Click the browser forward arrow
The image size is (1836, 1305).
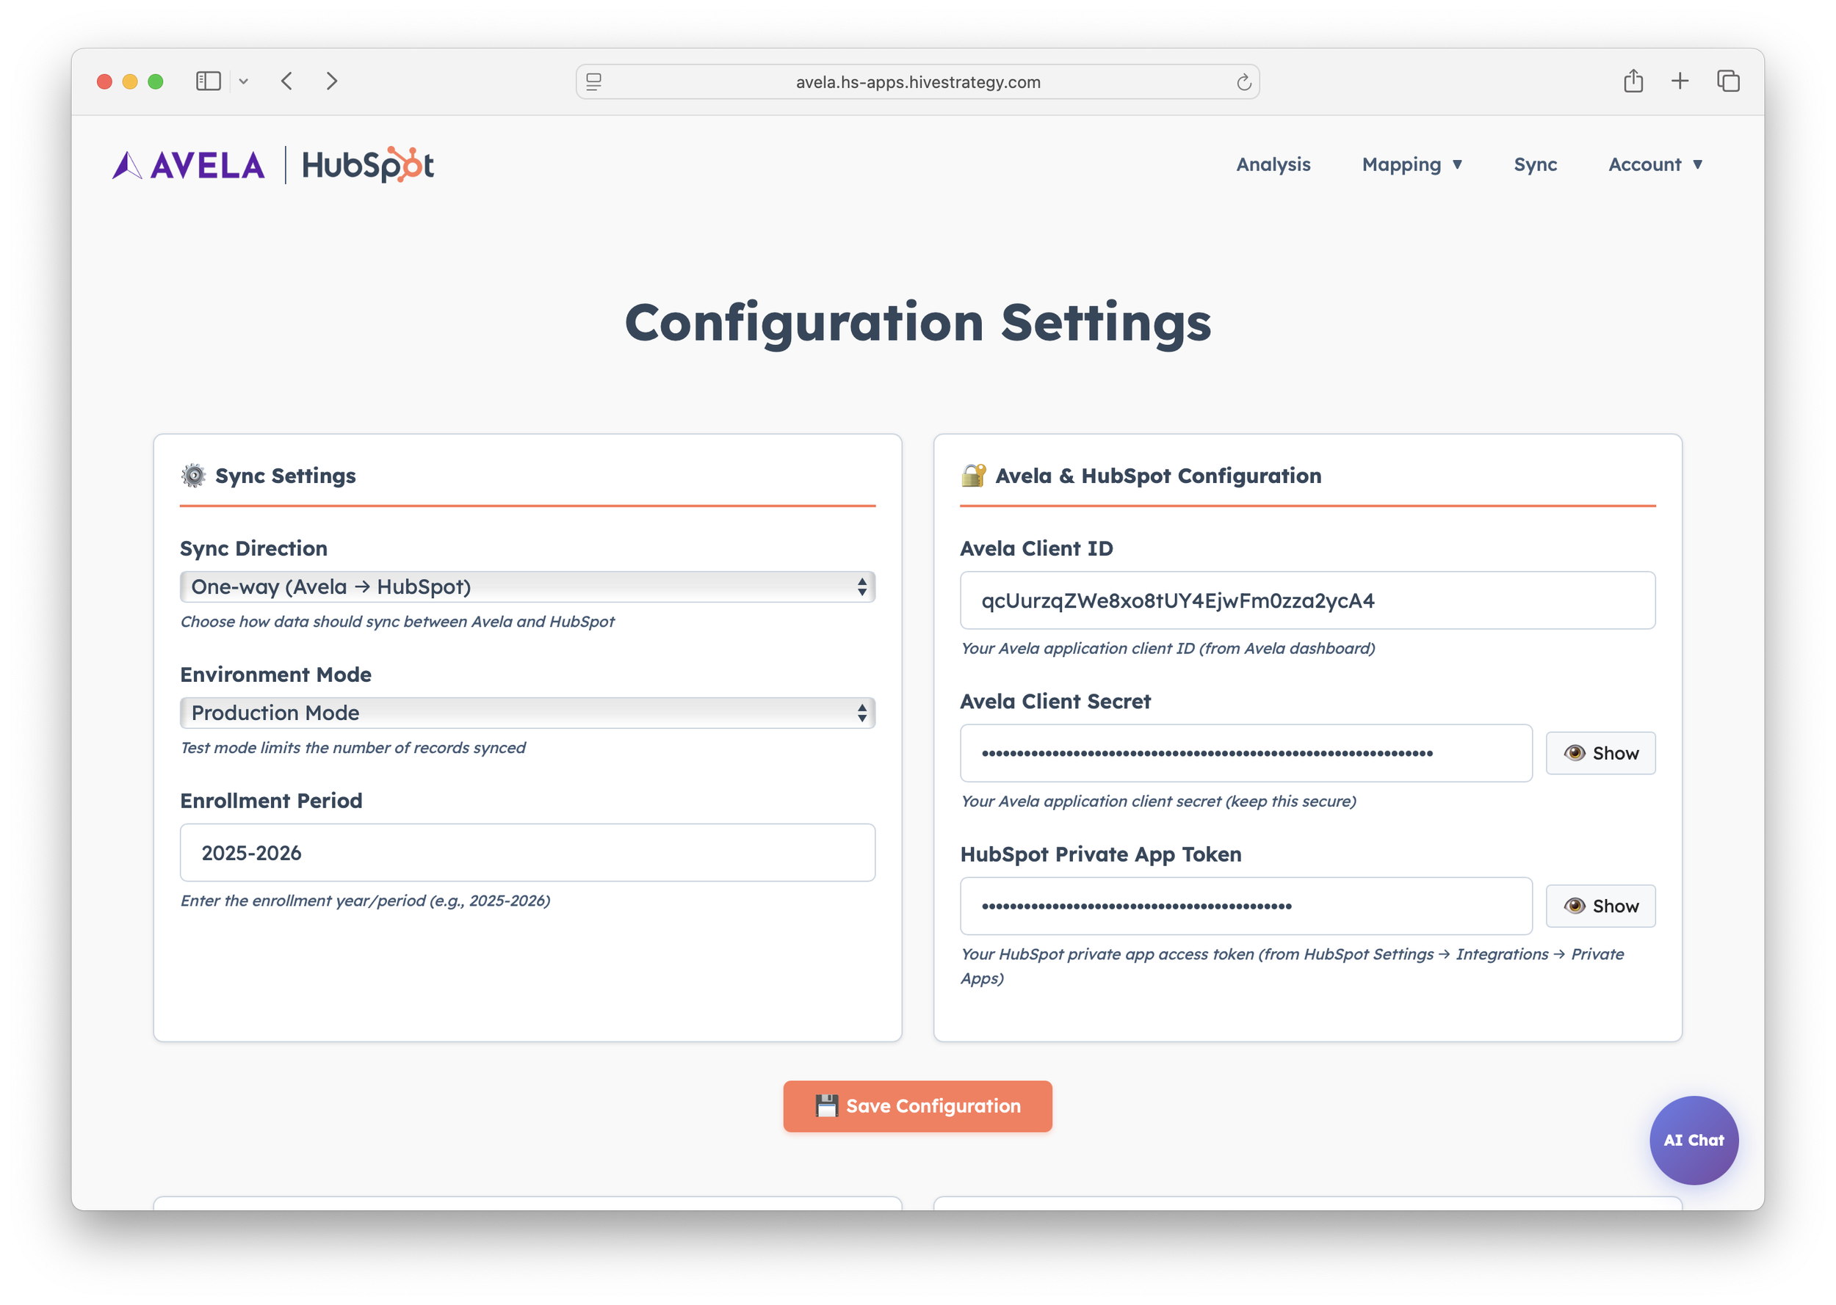(x=331, y=81)
